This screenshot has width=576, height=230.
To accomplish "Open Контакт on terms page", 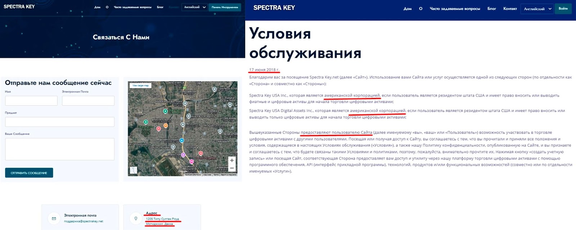I will (510, 9).
